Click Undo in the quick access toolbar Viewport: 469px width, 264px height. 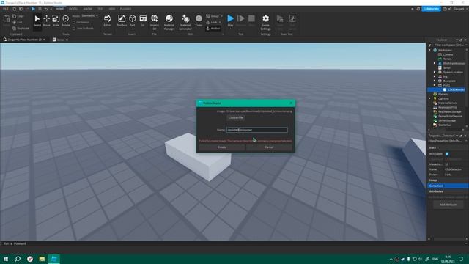point(46,9)
